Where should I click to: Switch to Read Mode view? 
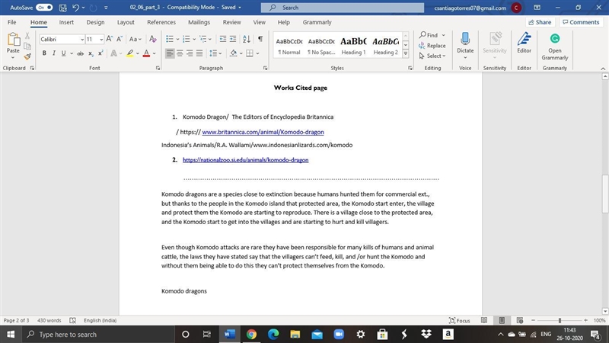click(484, 320)
